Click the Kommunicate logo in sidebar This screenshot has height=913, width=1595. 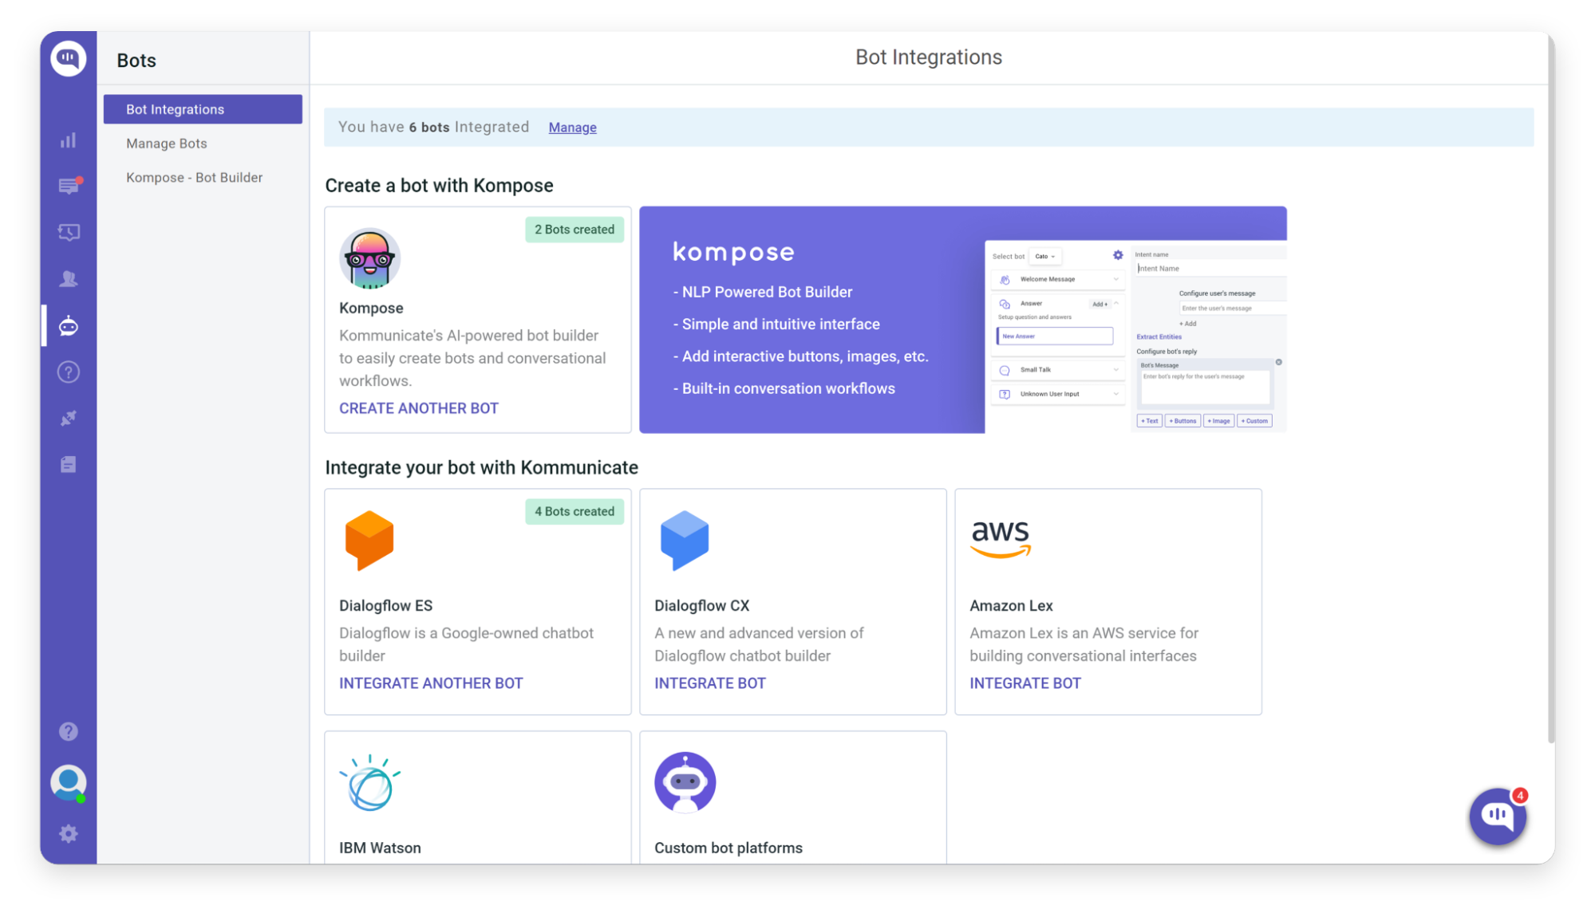tap(68, 58)
